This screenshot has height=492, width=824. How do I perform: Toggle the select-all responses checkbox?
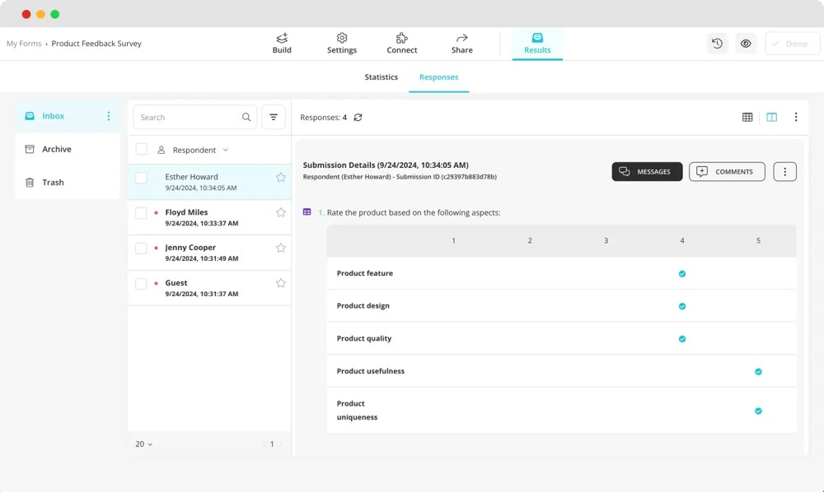click(142, 150)
